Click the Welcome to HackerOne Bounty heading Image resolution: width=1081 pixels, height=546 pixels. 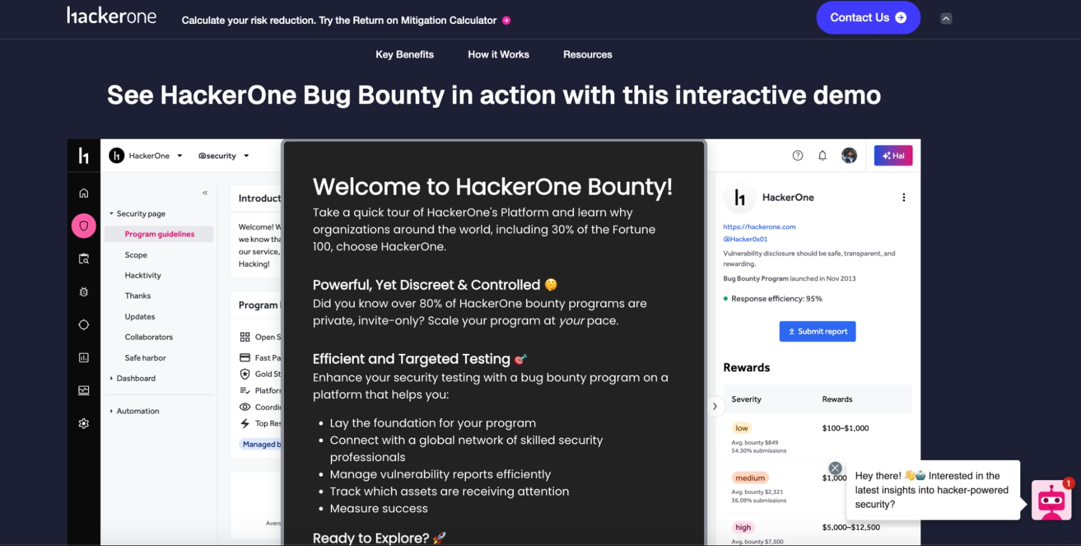(x=493, y=187)
